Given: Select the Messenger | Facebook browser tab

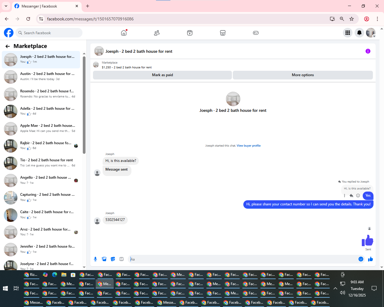Looking at the screenshot, I should (x=46, y=6).
